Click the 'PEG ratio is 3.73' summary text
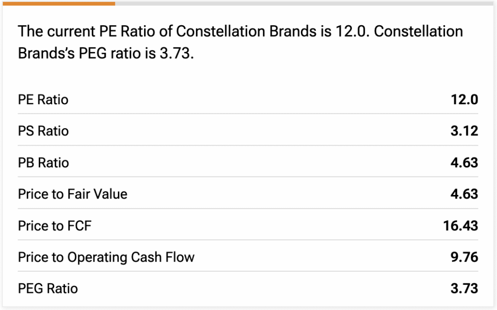The width and height of the screenshot is (497, 310). coord(136,53)
